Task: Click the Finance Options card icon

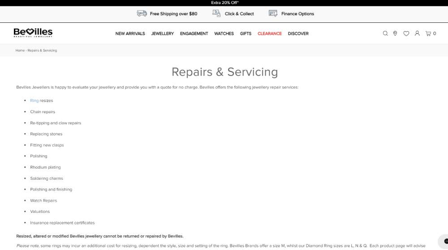Action: [x=273, y=13]
